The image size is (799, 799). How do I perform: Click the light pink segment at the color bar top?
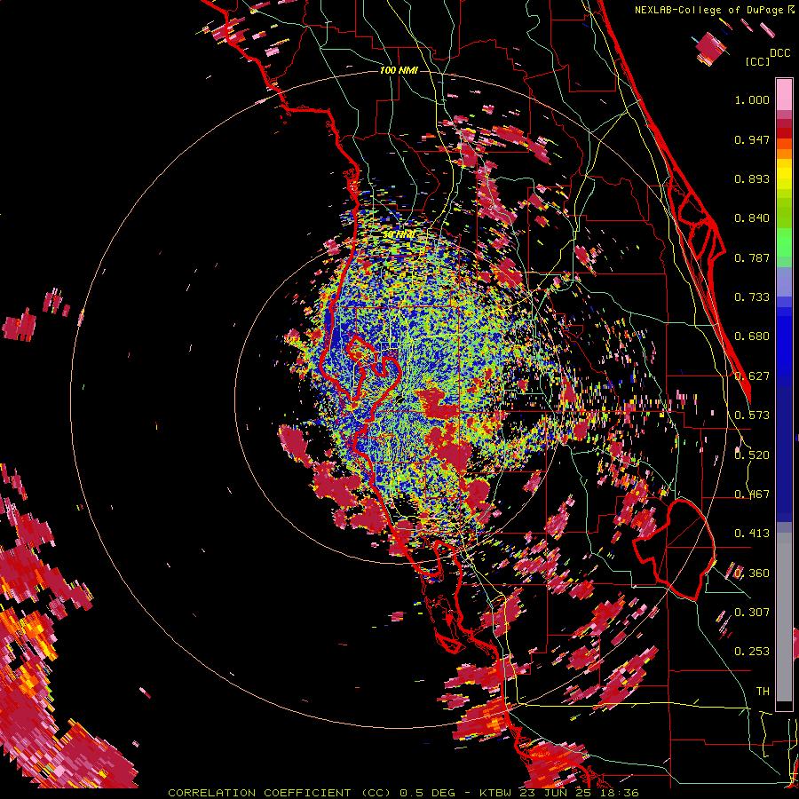coord(784,94)
